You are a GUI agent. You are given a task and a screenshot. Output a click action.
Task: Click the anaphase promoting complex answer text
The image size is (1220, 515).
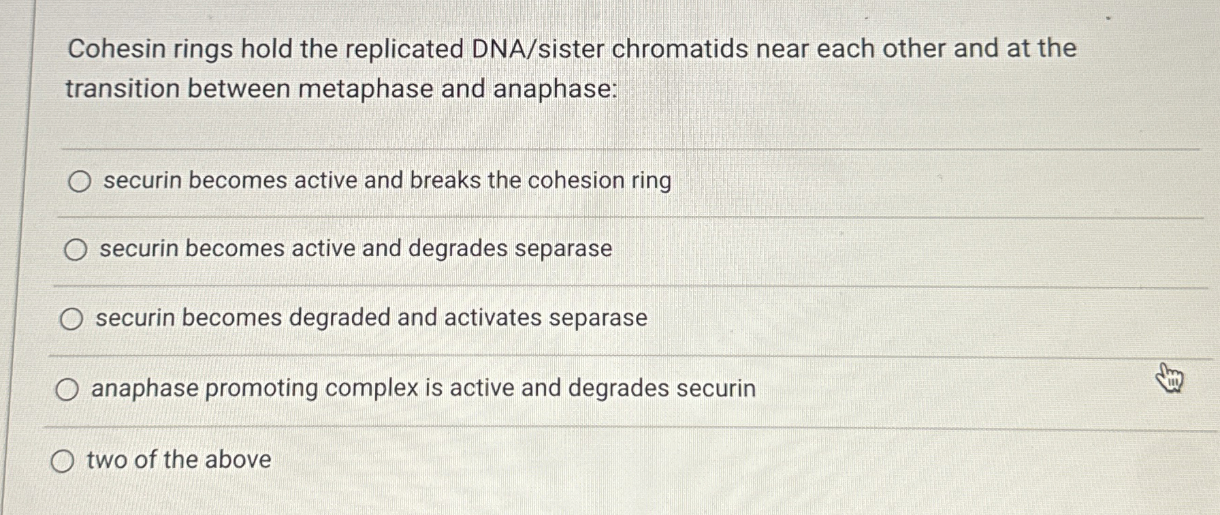pos(422,388)
